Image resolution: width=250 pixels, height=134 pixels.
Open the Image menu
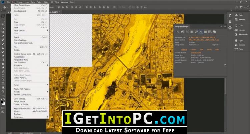[x=20, y=2]
